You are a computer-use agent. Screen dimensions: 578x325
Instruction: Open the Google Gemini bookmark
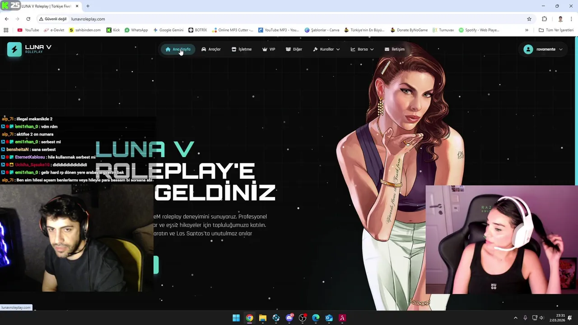(x=168, y=30)
